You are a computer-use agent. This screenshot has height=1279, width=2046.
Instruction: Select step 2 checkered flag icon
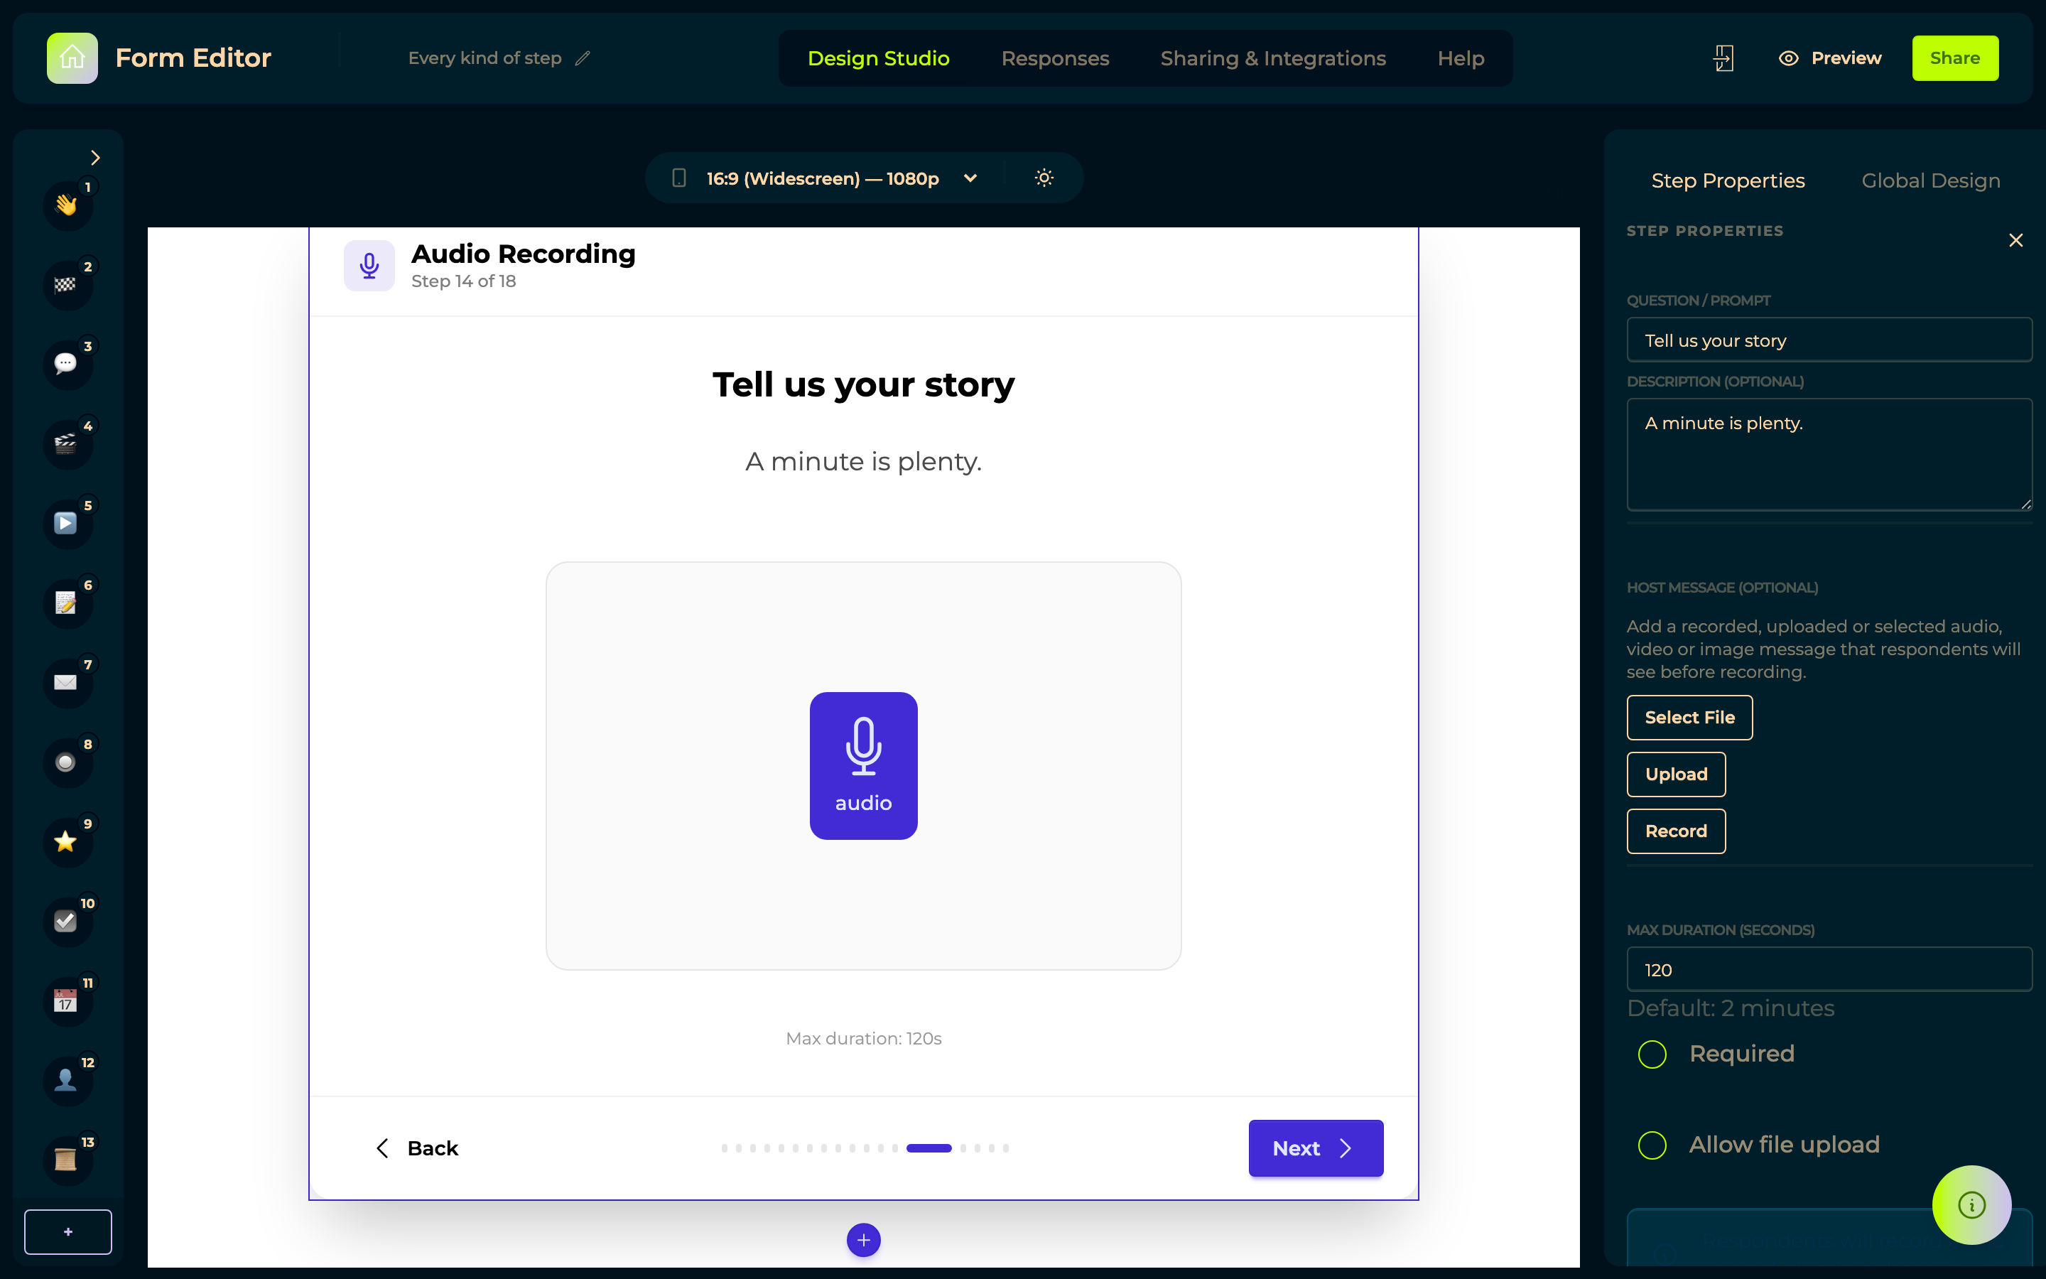tap(67, 284)
